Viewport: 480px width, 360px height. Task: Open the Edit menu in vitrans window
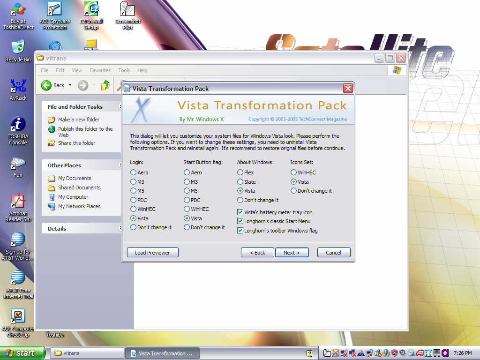pyautogui.click(x=60, y=70)
